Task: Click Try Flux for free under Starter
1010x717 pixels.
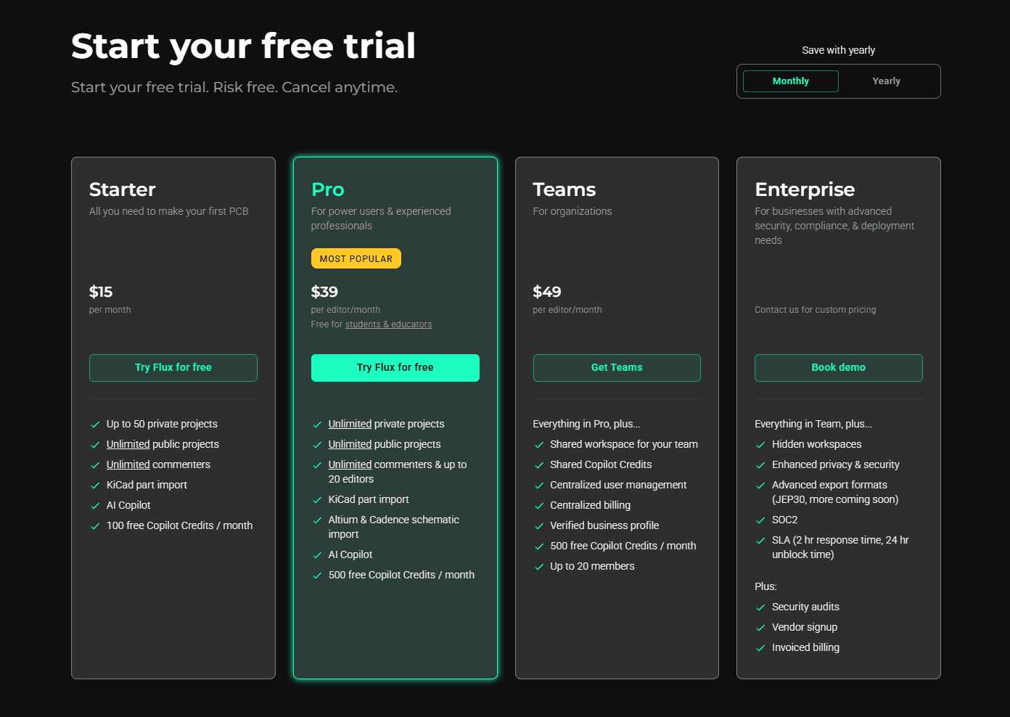Action: pos(173,368)
